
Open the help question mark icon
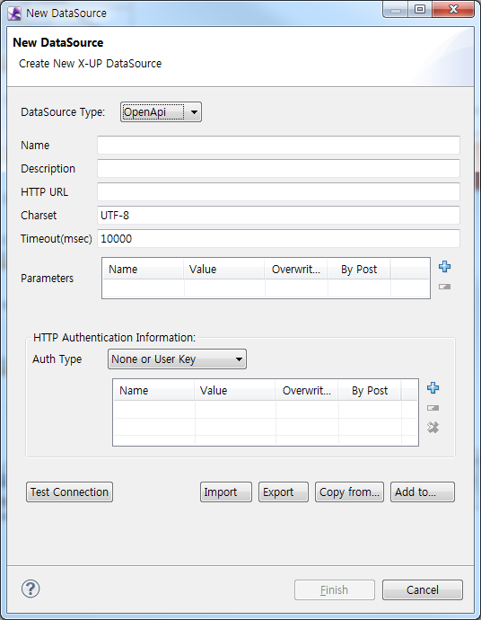(31, 589)
